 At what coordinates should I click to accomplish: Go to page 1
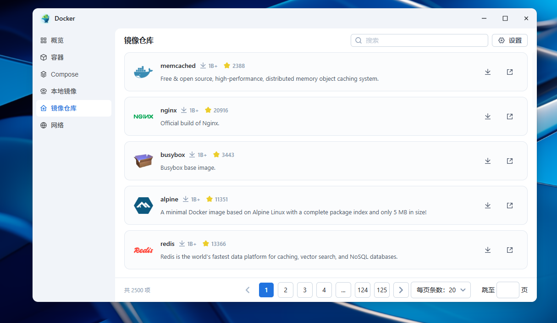(x=266, y=290)
